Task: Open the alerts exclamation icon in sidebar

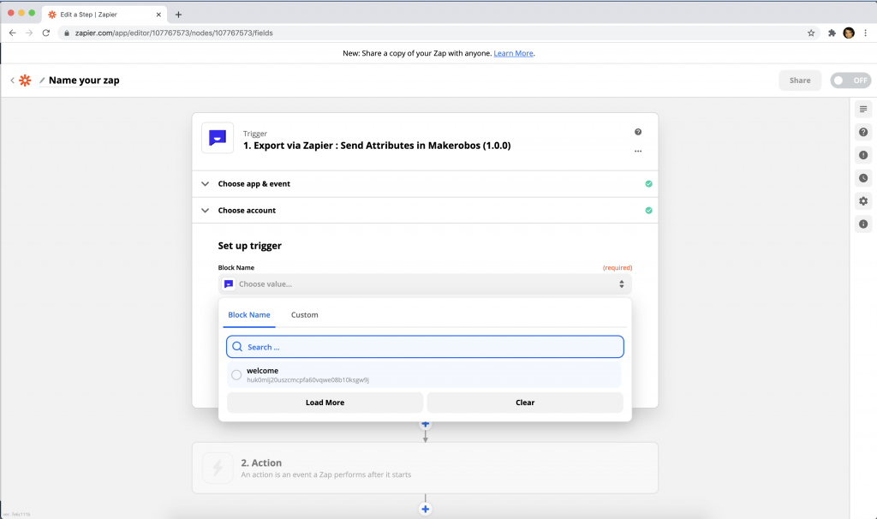Action: click(863, 155)
